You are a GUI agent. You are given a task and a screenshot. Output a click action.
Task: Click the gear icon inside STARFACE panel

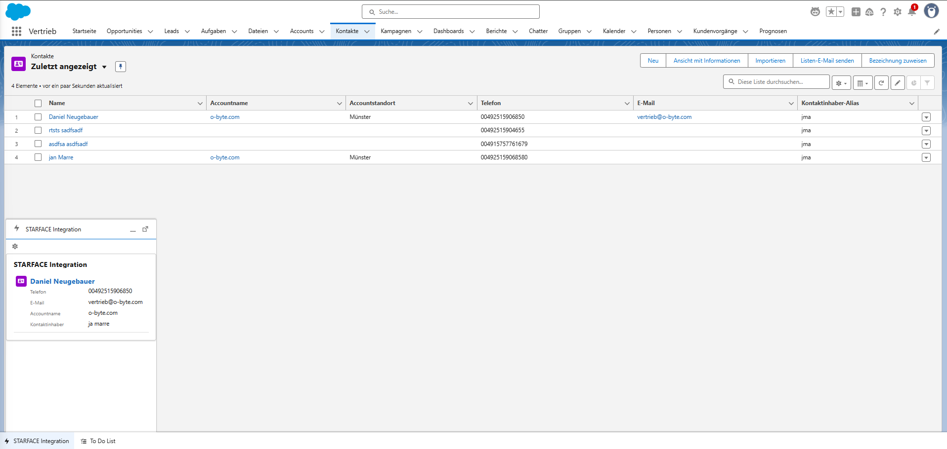[x=15, y=246]
